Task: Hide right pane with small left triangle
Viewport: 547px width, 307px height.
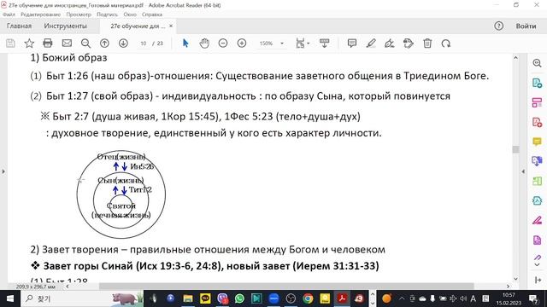Action: click(x=523, y=171)
